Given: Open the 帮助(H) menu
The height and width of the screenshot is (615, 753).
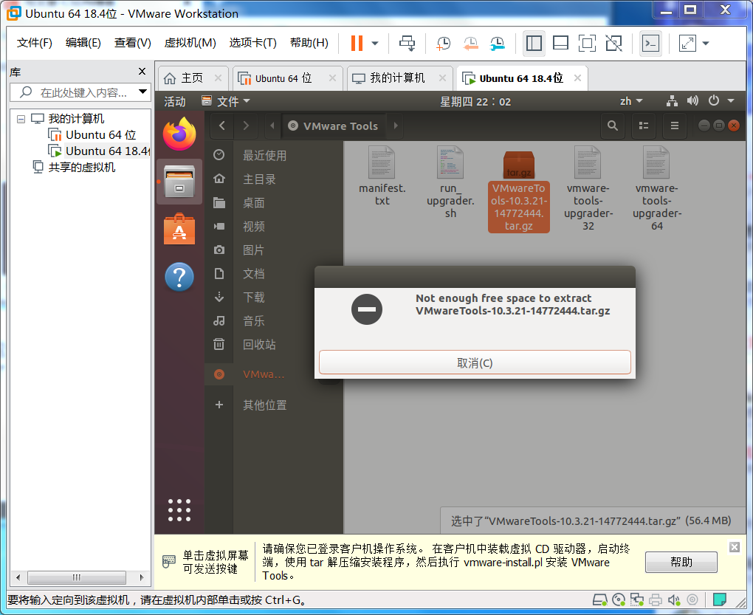Looking at the screenshot, I should [x=309, y=43].
